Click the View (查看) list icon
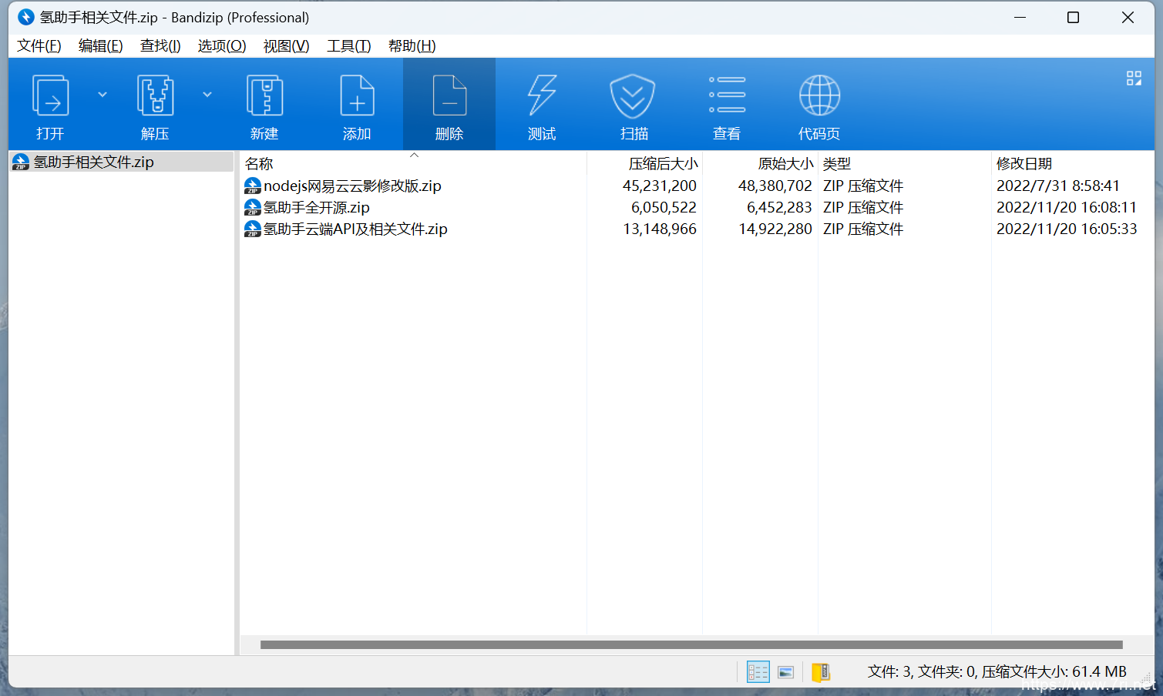1163x696 pixels. pyautogui.click(x=727, y=95)
